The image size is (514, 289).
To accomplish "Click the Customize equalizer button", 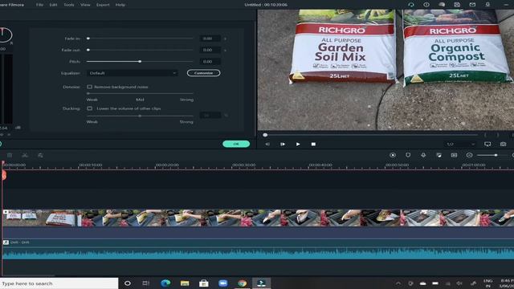I will (x=203, y=73).
